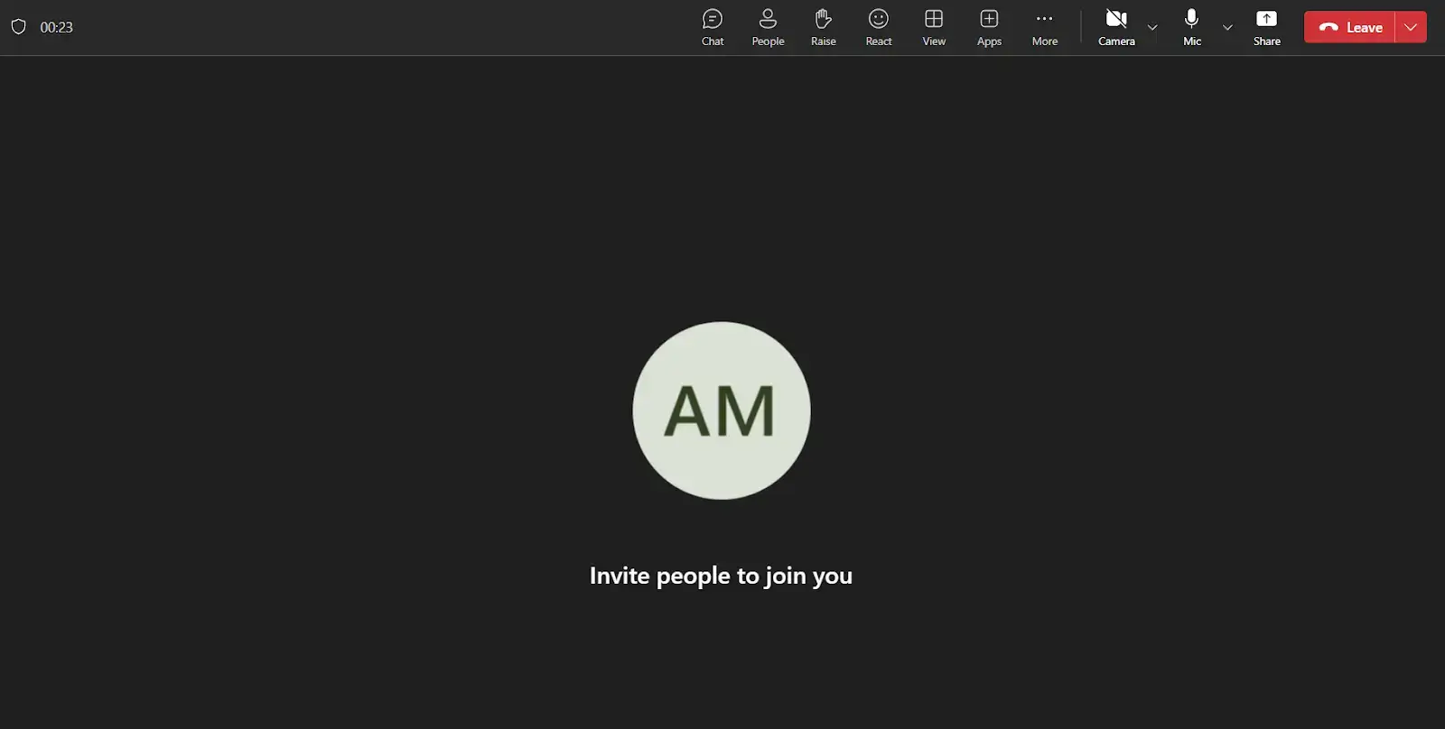1445x729 pixels.
Task: Raise your hand in the meeting
Action: tap(823, 27)
